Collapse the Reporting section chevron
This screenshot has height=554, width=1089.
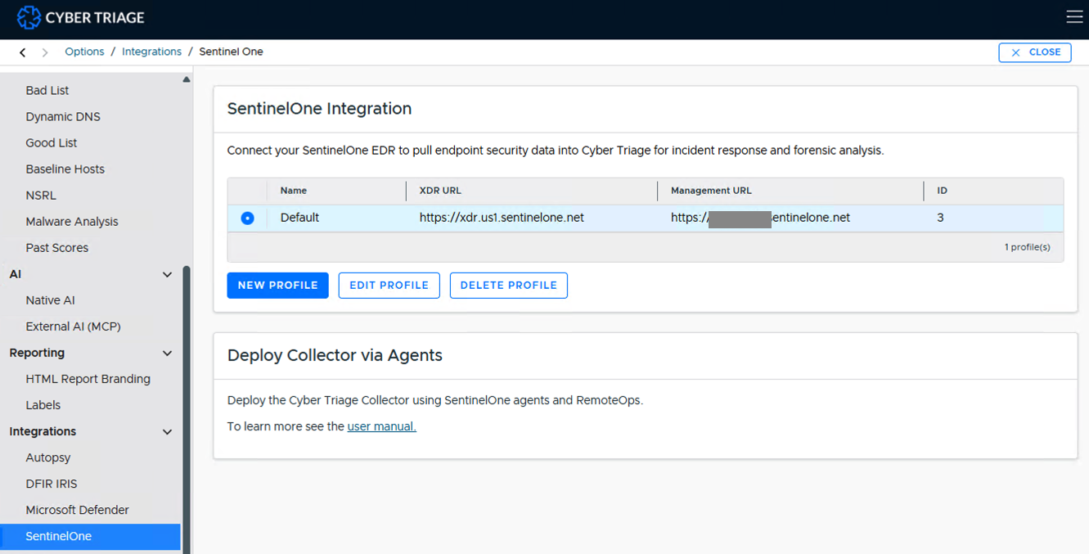pos(168,354)
